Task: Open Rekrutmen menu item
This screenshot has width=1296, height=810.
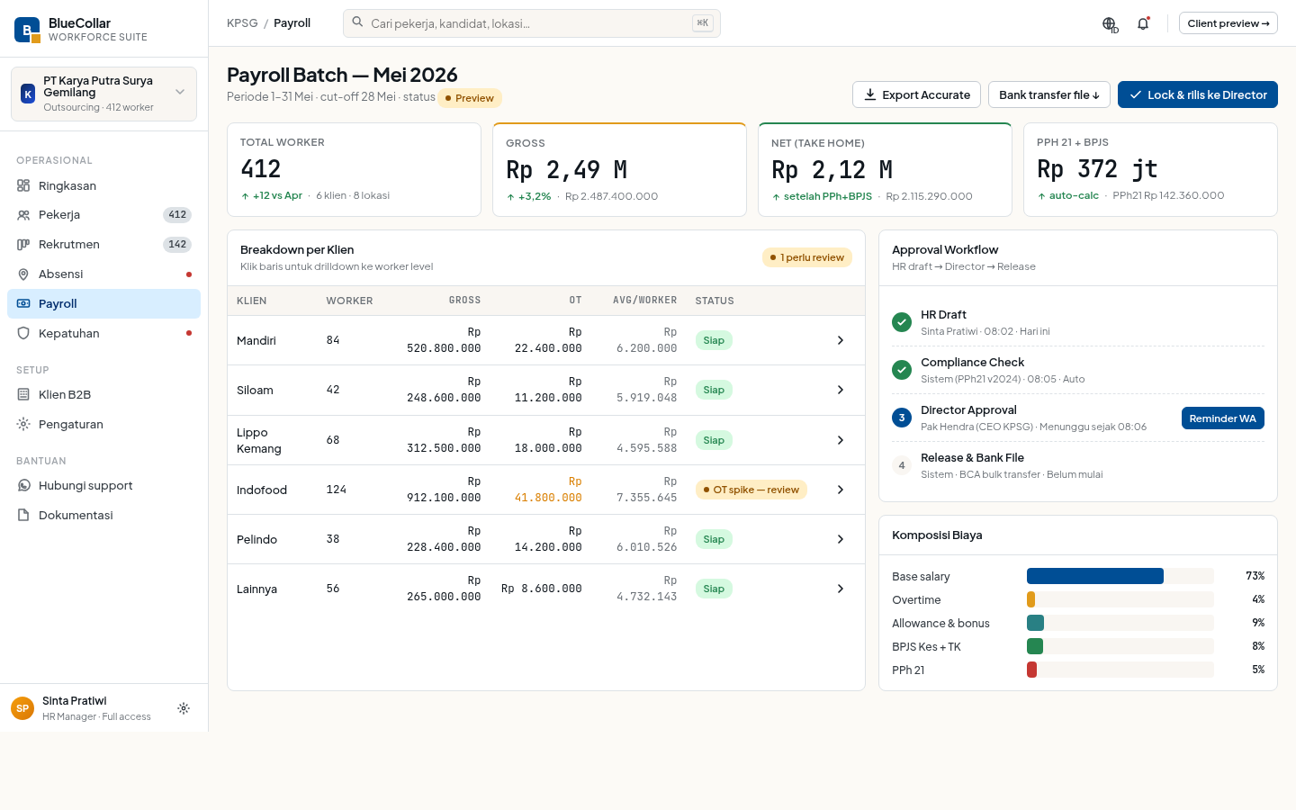Action: pos(103,245)
